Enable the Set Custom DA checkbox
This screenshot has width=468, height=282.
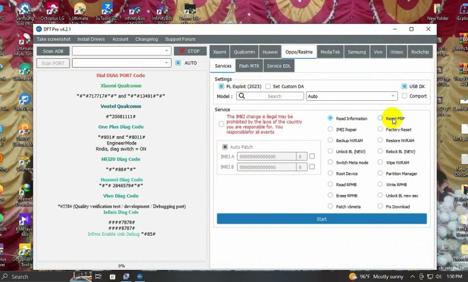tap(268, 86)
